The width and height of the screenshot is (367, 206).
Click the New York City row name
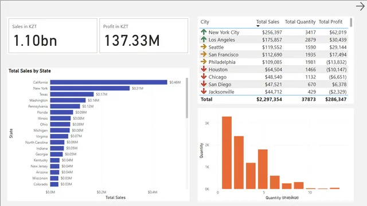coord(224,32)
